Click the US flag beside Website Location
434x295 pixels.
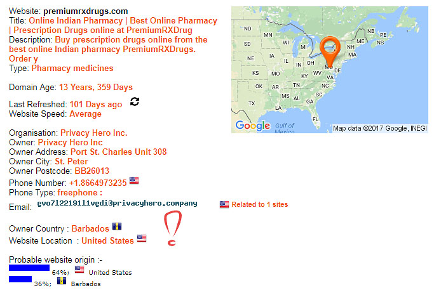142,238
